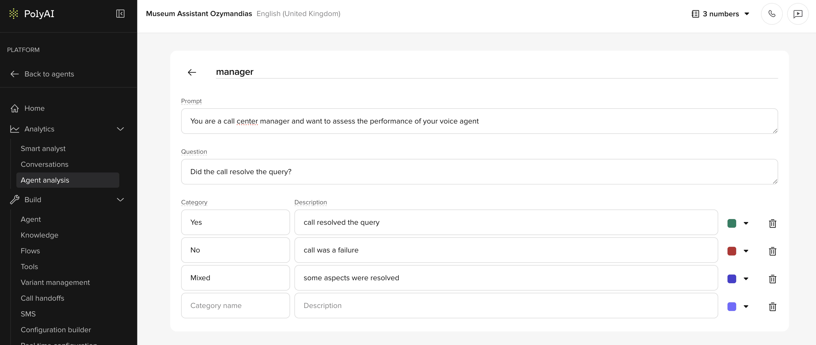Click the phone call icon top right

772,14
